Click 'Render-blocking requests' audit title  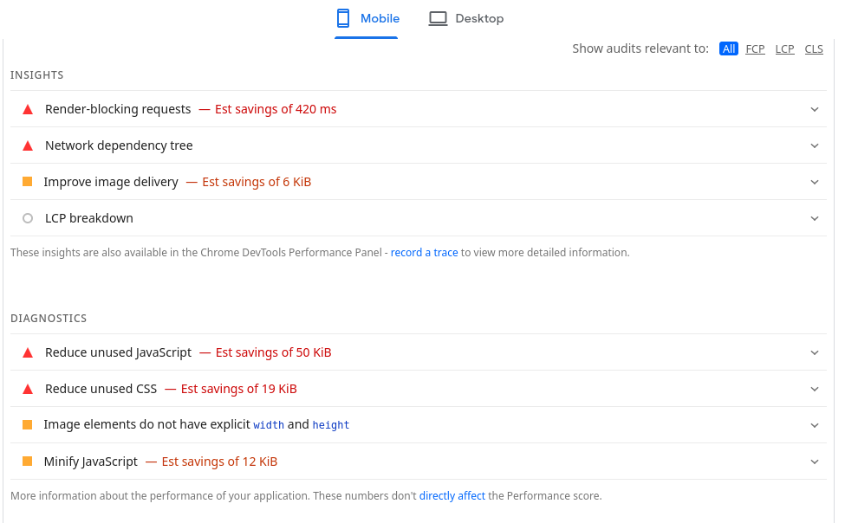(118, 109)
